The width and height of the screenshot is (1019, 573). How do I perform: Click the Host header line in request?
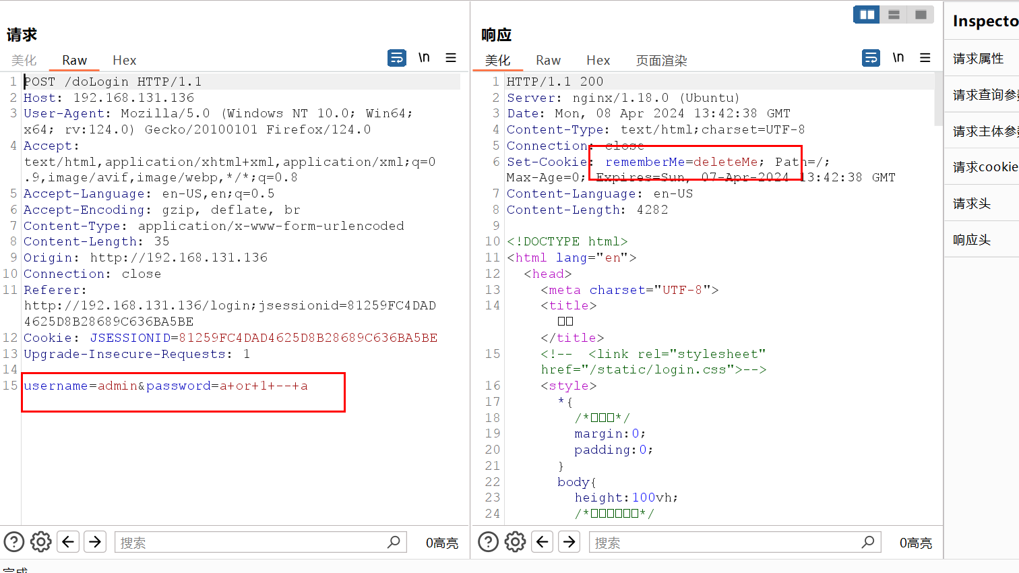(x=109, y=98)
